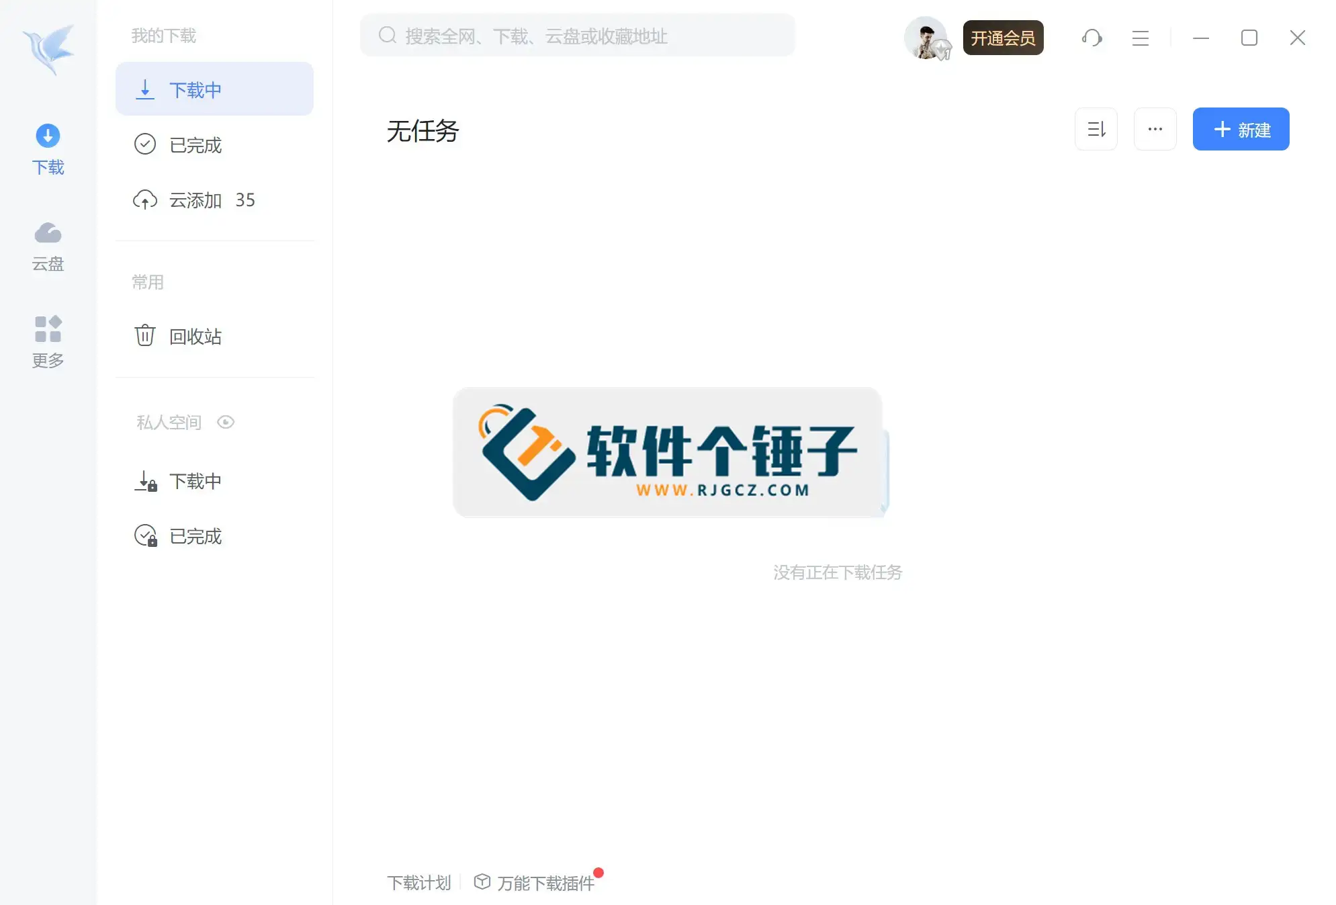Click the 回收站 trash can icon
1336x905 pixels.
tap(145, 335)
